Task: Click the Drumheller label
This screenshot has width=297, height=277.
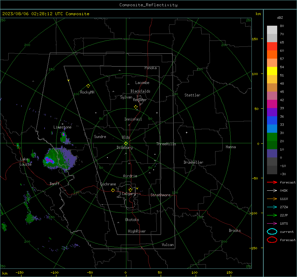Action: tap(193, 162)
